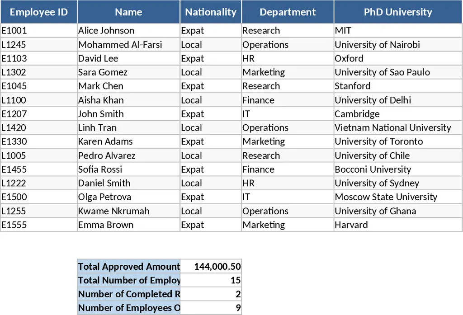Click the Total Approved Amount label cell
The width and height of the screenshot is (463, 315).
click(129, 267)
